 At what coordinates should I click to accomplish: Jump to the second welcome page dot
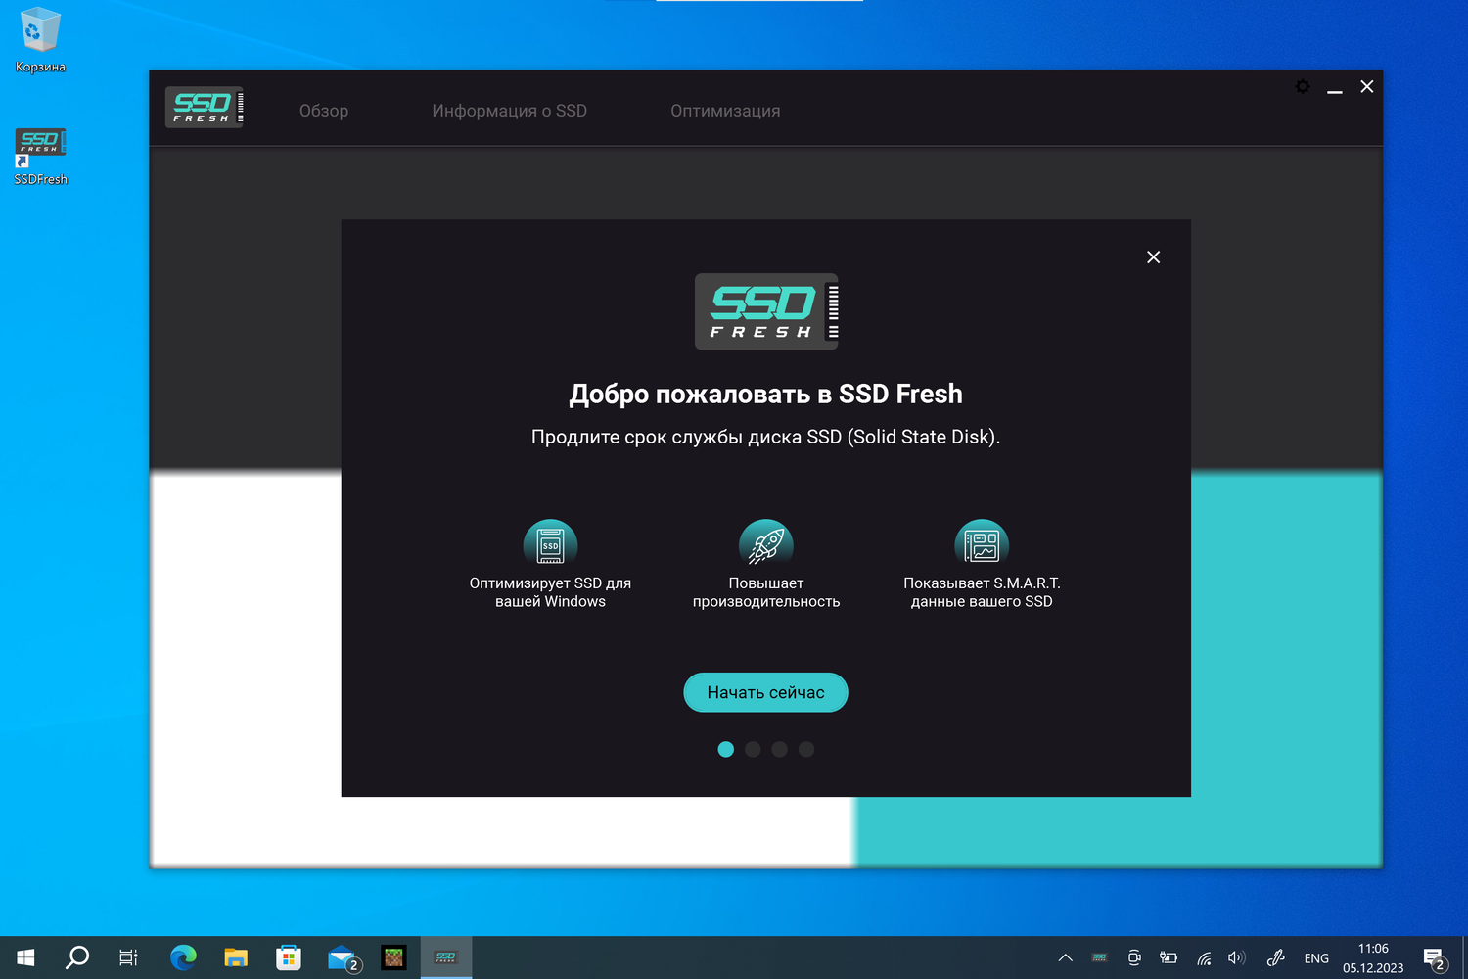pyautogui.click(x=753, y=749)
